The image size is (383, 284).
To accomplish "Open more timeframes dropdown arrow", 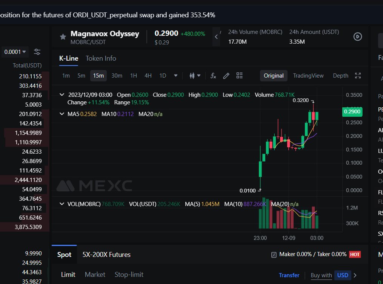I will pyautogui.click(x=175, y=76).
